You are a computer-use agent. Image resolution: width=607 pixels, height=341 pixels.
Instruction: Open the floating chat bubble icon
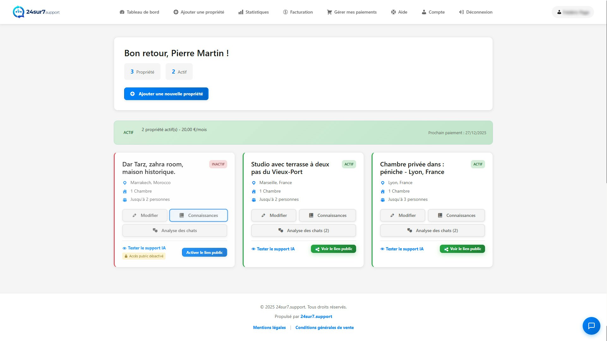[x=592, y=326]
